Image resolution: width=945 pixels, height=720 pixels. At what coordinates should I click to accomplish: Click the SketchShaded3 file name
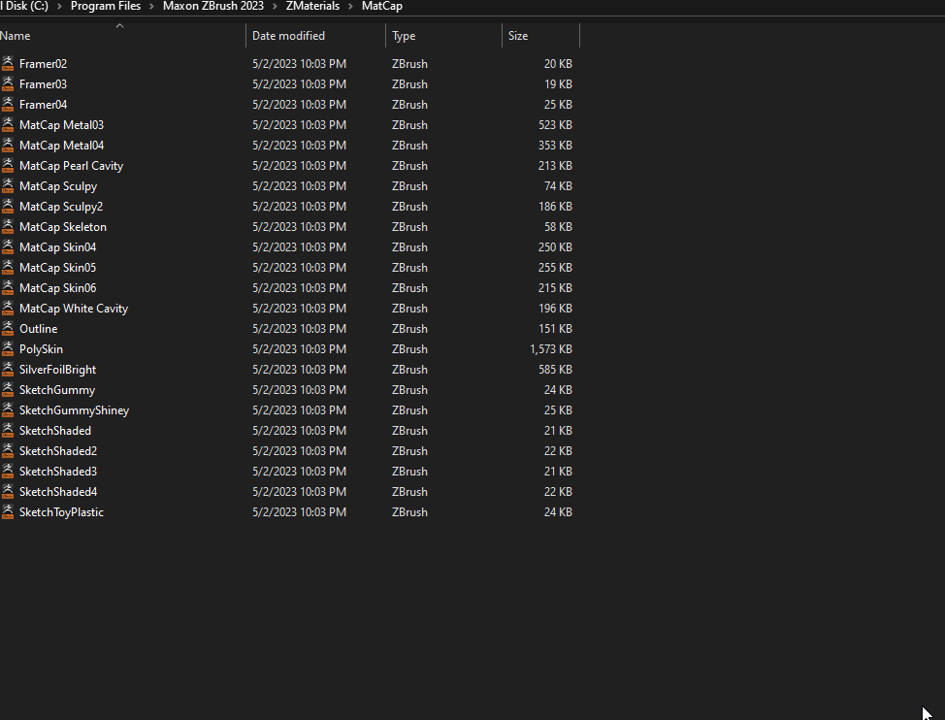pos(58,472)
